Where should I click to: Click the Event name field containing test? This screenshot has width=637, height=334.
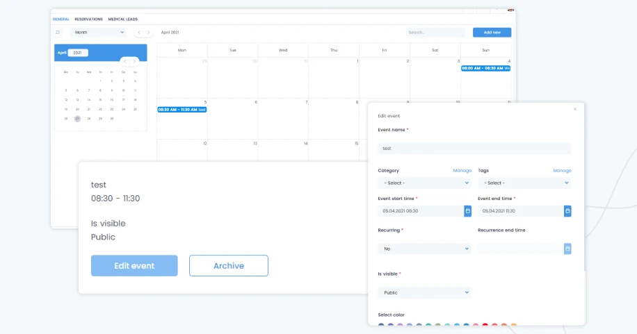(x=474, y=149)
